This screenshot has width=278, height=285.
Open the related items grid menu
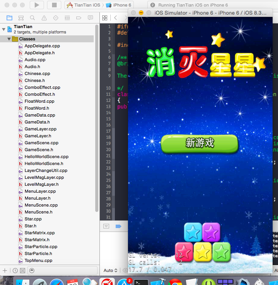click(x=105, y=18)
